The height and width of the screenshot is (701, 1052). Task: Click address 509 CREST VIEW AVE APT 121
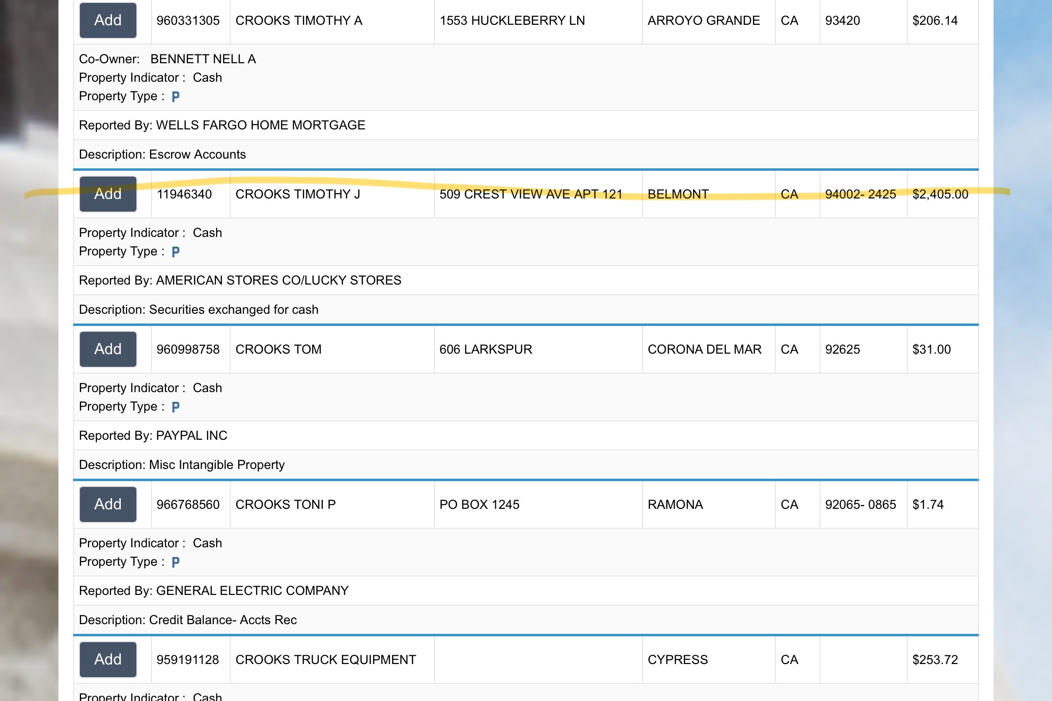(531, 194)
